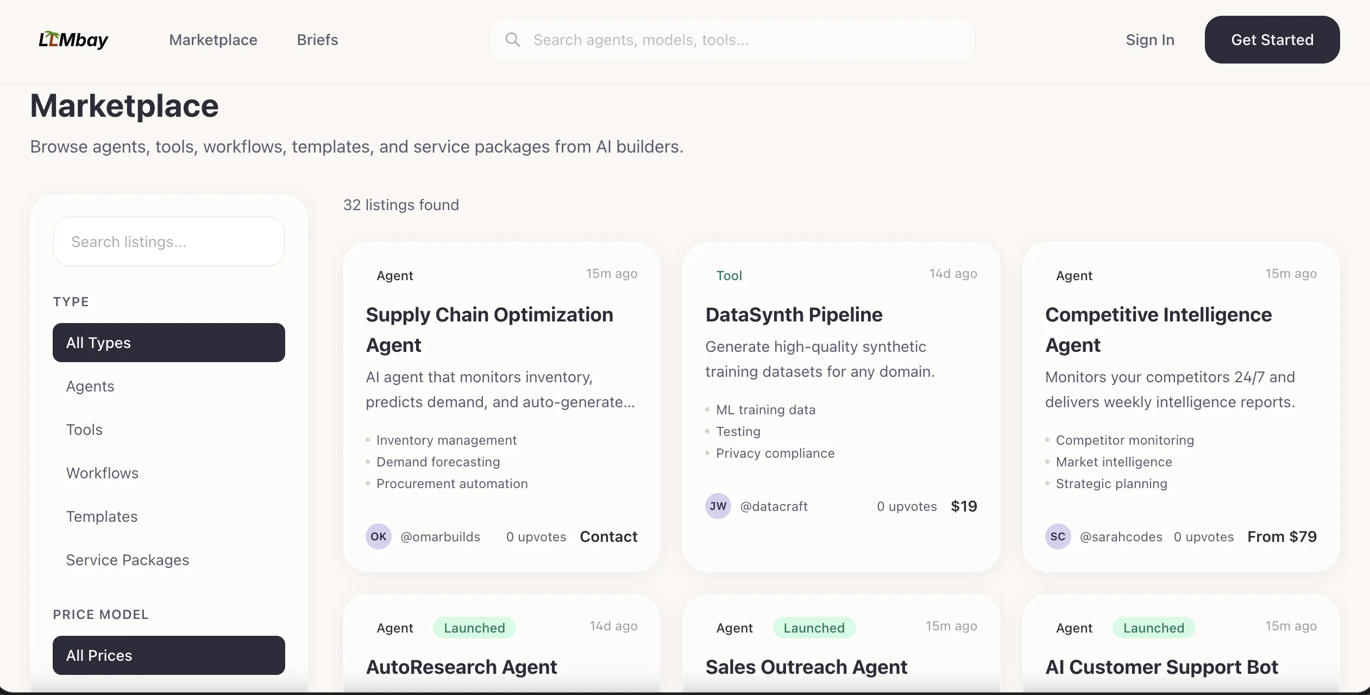Click the Get Started button
This screenshot has width=1370, height=695.
click(1272, 40)
